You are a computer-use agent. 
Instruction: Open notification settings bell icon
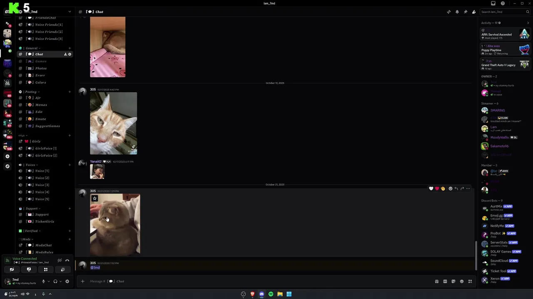click(457, 12)
